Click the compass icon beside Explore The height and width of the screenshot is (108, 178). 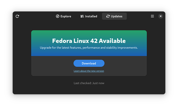click(58, 16)
